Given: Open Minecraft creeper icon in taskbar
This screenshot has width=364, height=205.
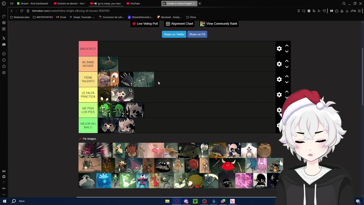Looking at the screenshot, I should coord(195,201).
